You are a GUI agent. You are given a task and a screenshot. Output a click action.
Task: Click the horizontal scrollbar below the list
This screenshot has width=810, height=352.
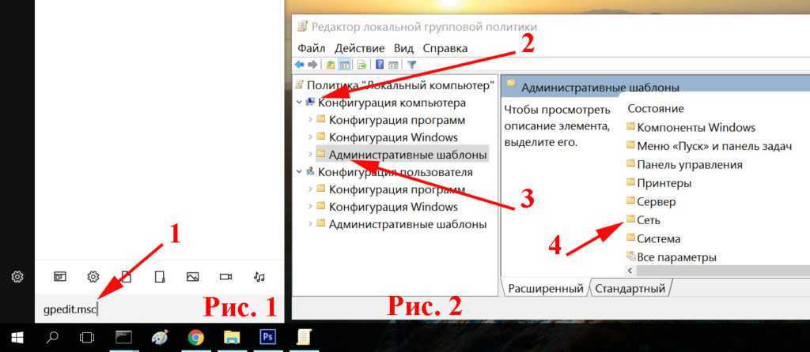coord(712,270)
